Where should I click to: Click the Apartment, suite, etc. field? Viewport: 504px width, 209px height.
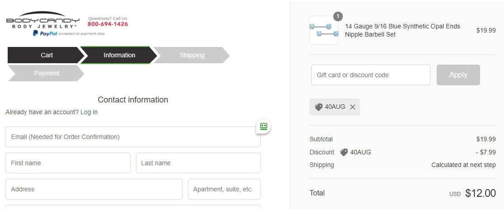[x=224, y=189]
